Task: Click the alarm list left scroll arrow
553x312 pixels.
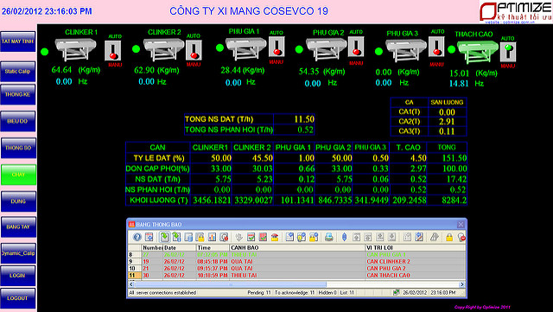Action: click(x=130, y=284)
